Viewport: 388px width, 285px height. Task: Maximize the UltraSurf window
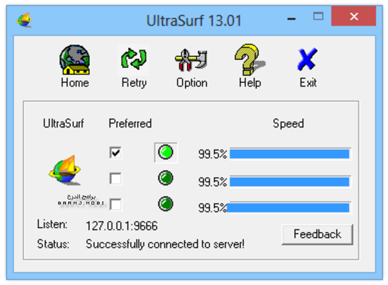[318, 16]
